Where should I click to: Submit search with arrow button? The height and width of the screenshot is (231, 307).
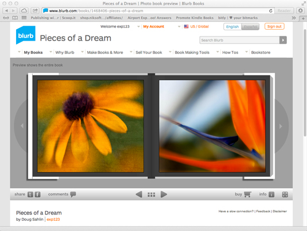pos(283,40)
